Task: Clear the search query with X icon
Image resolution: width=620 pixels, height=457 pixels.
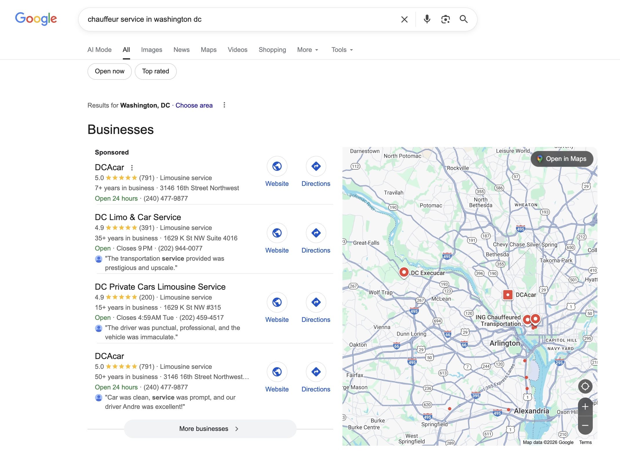Action: tap(404, 19)
